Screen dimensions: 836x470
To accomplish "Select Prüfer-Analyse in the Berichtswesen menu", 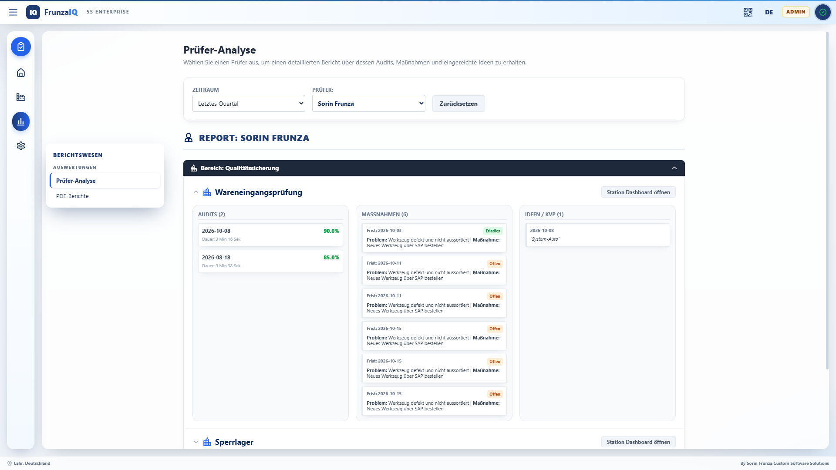I will coord(105,181).
